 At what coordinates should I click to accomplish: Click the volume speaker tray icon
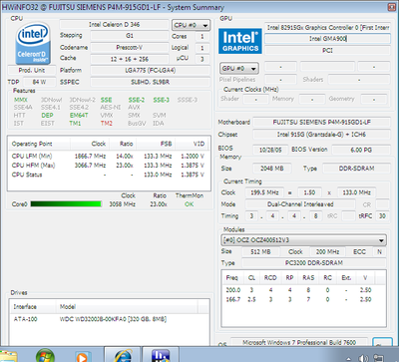363,358
